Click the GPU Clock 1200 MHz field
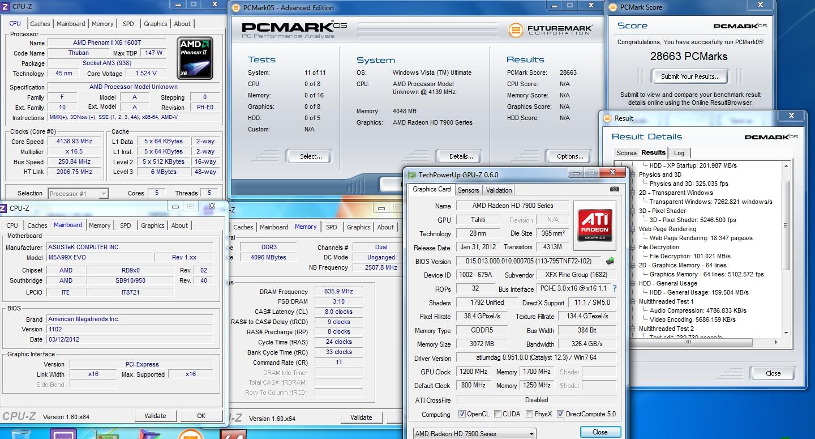 (x=473, y=372)
